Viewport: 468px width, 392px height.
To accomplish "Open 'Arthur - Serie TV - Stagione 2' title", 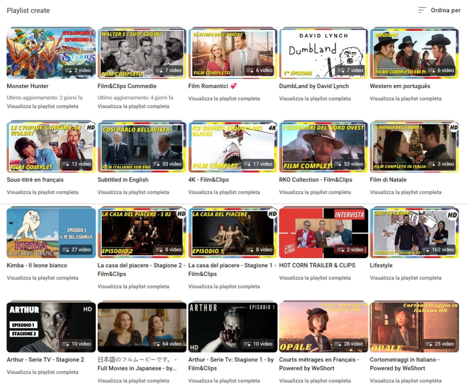I will (x=45, y=360).
